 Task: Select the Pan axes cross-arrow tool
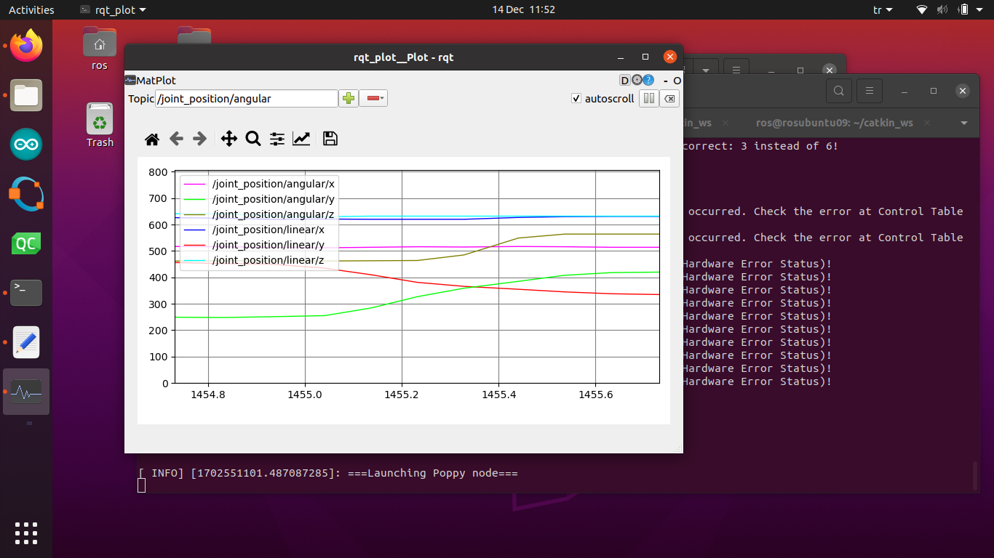point(229,139)
